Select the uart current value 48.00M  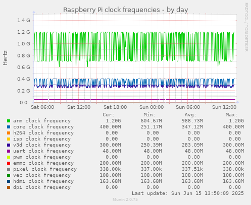tap(112, 151)
